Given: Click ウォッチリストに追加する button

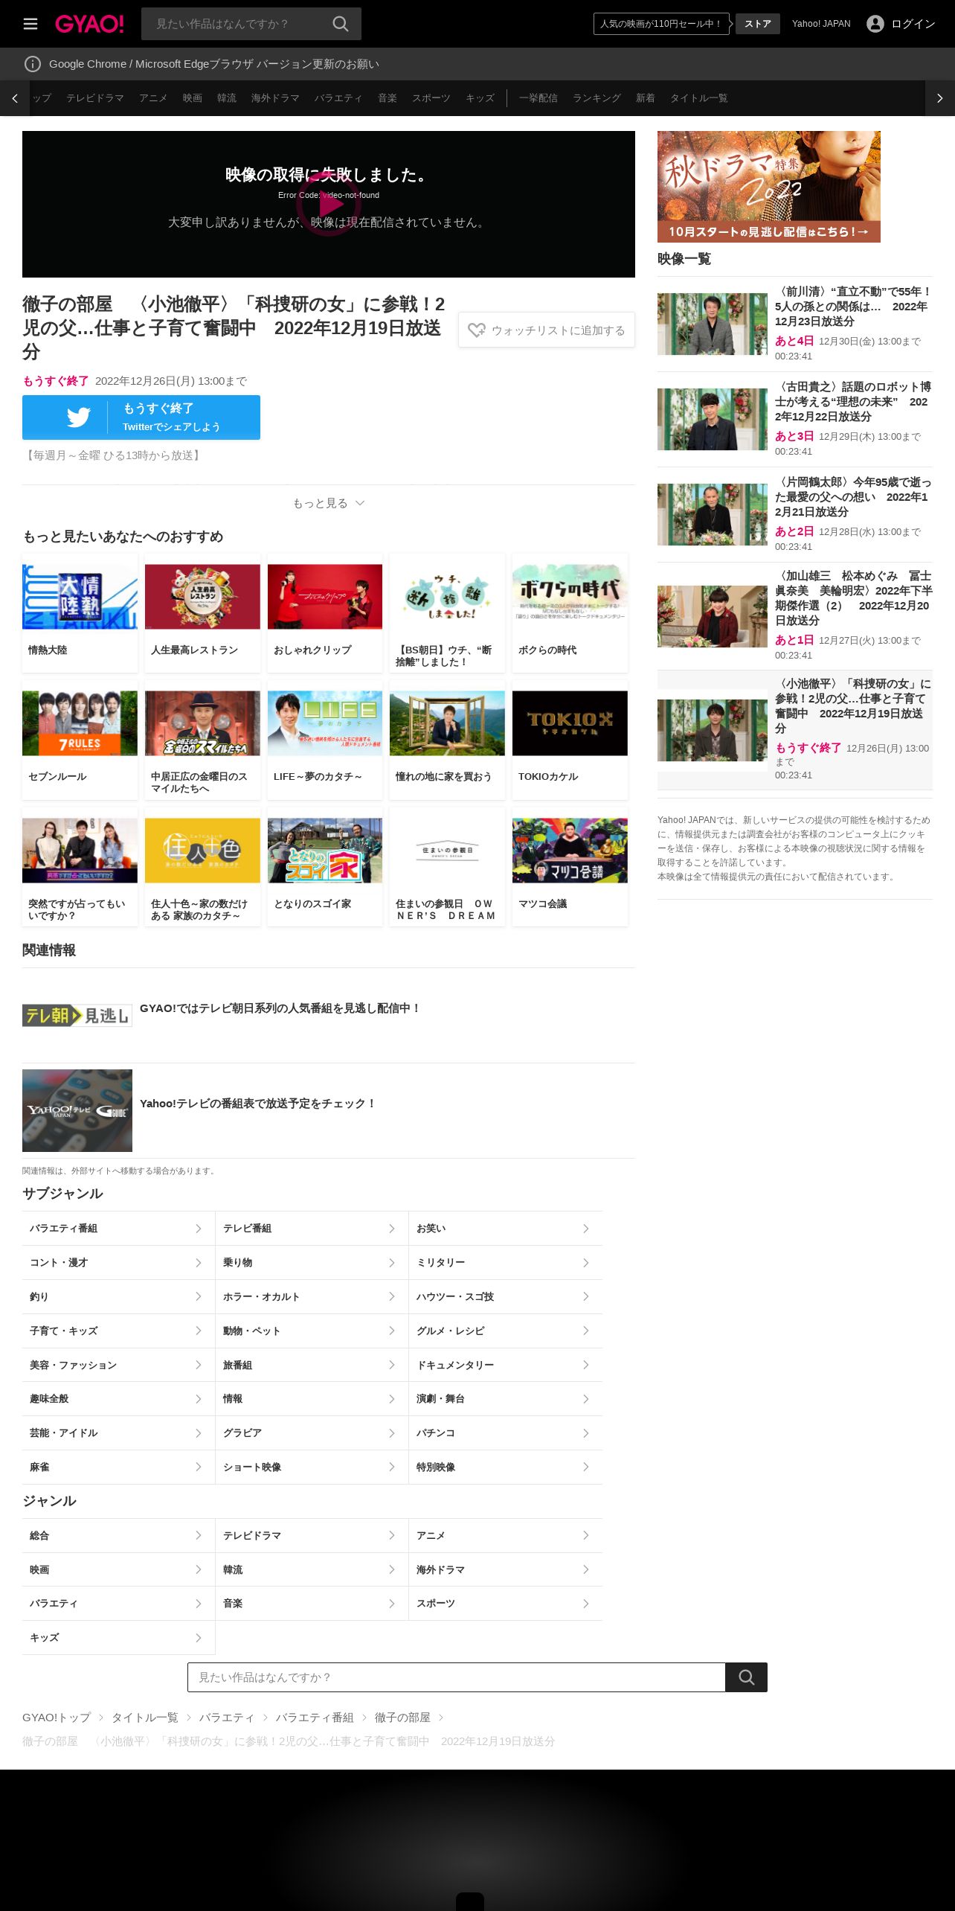Looking at the screenshot, I should click(x=547, y=330).
